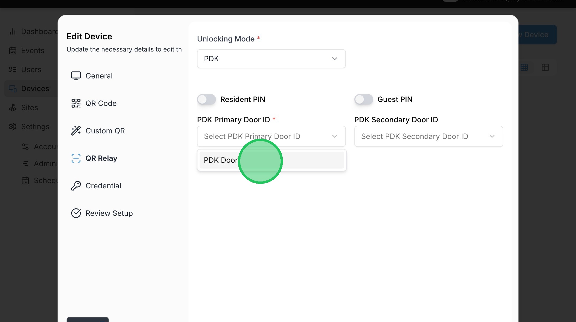Click the Review Setup checkmark icon

(x=76, y=213)
